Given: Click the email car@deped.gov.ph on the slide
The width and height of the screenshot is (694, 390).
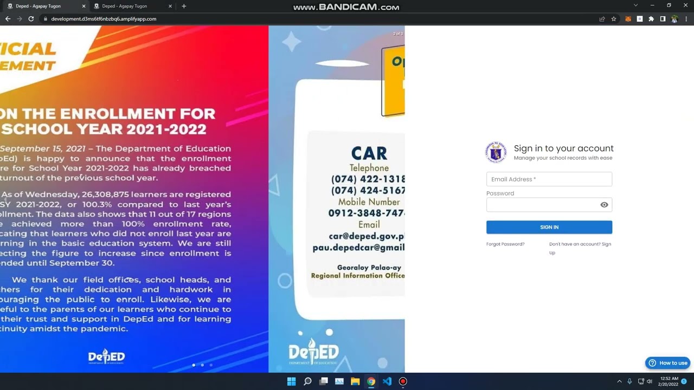Looking at the screenshot, I should click(367, 236).
